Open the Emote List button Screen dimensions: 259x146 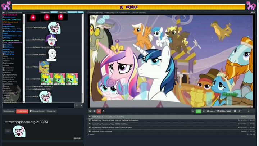[x=51, y=111]
